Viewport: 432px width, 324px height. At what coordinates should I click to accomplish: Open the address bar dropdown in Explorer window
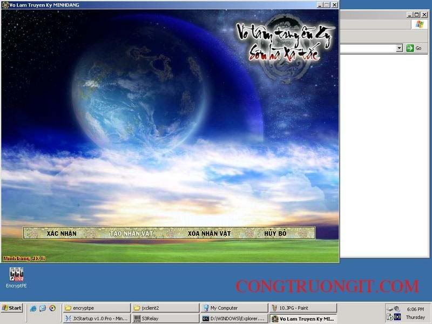(400, 48)
